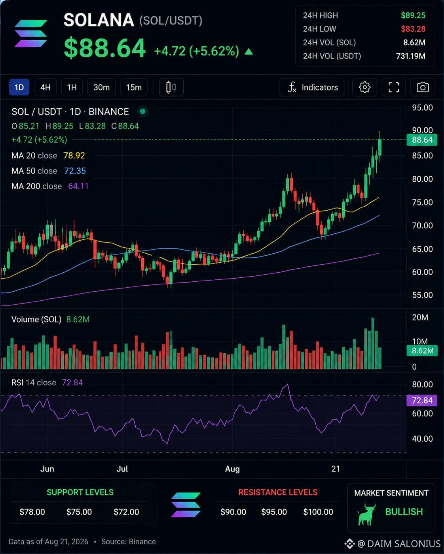Toggle fullscreen chart view
This screenshot has width=444, height=554.
tap(394, 87)
